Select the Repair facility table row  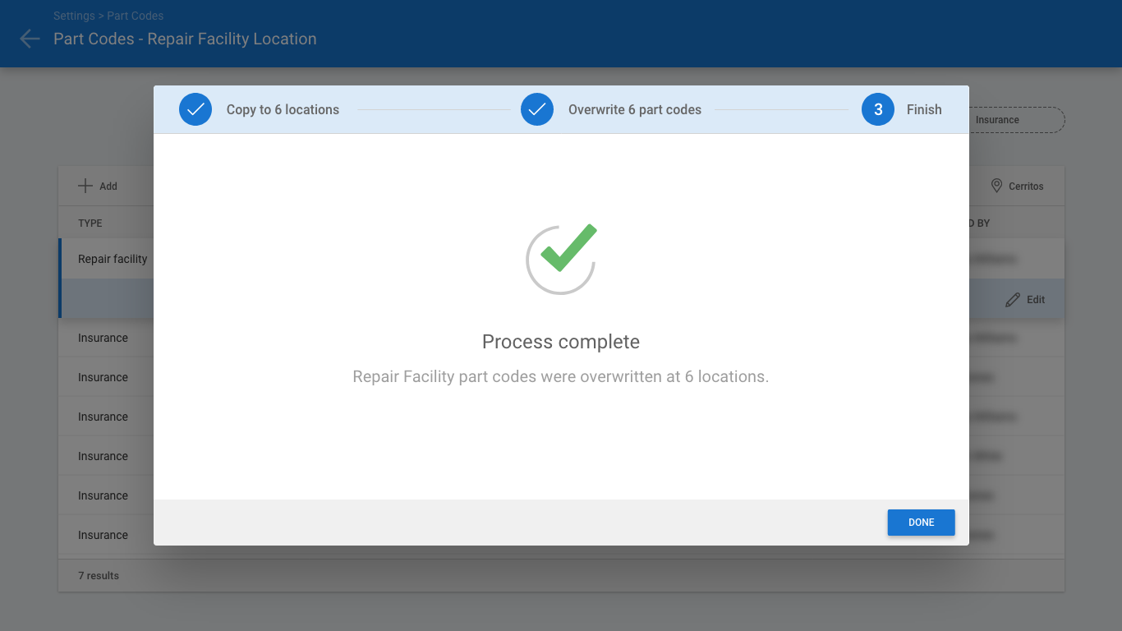tap(113, 259)
